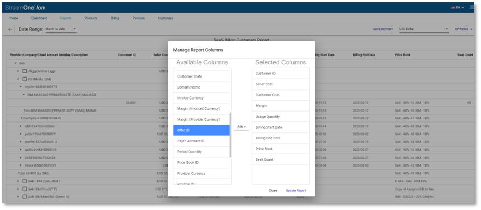Open the Products tab
The width and height of the screenshot is (481, 210).
click(x=91, y=18)
